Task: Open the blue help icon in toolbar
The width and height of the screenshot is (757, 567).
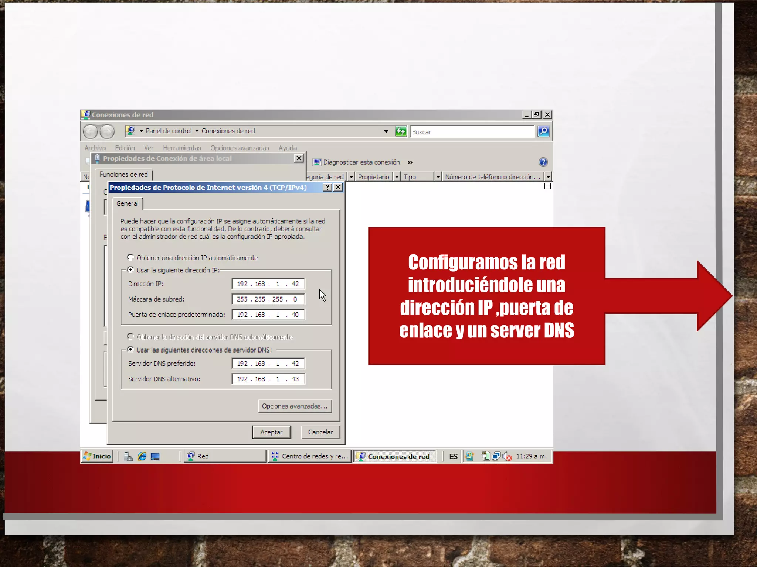Action: tap(543, 162)
